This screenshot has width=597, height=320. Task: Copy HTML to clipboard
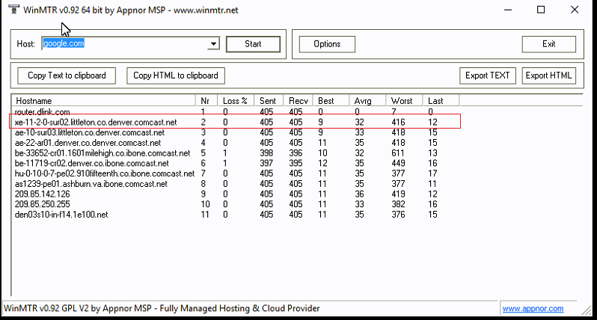coord(176,76)
